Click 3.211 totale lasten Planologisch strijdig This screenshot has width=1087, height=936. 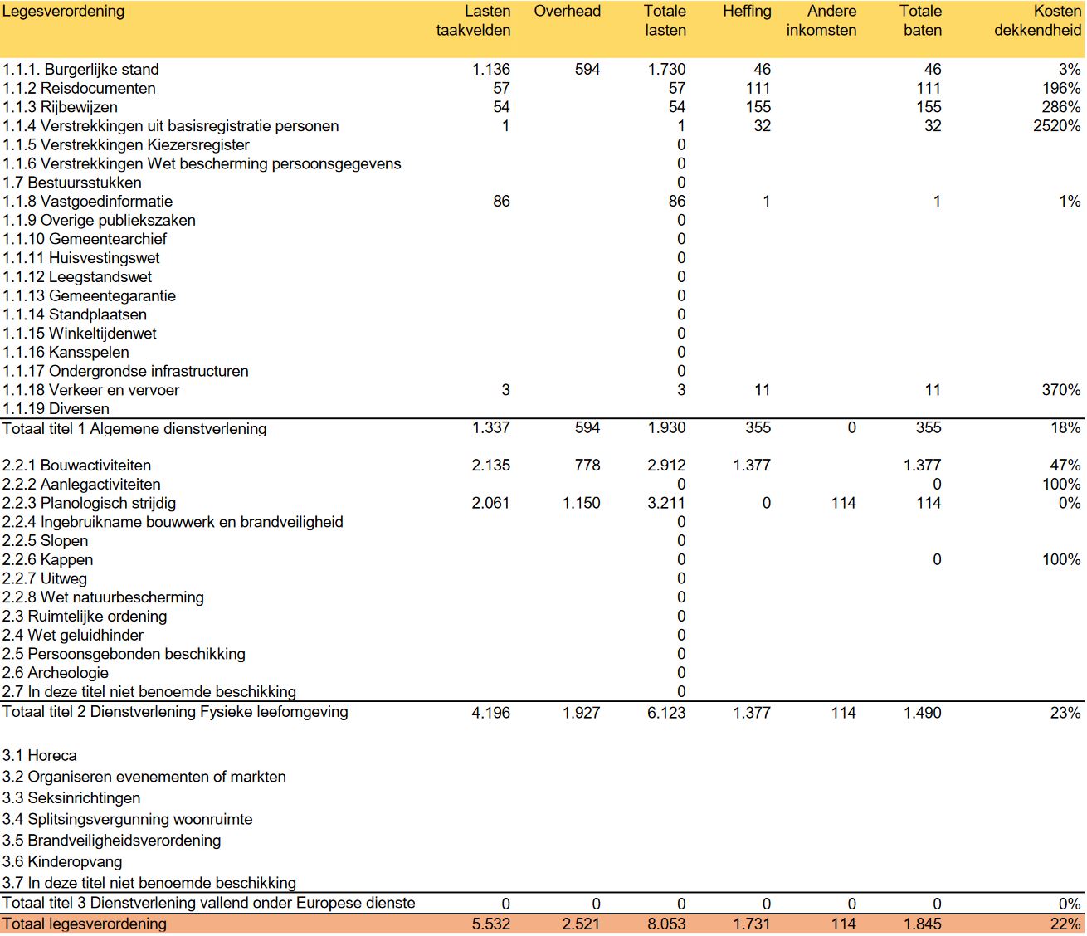tap(666, 504)
